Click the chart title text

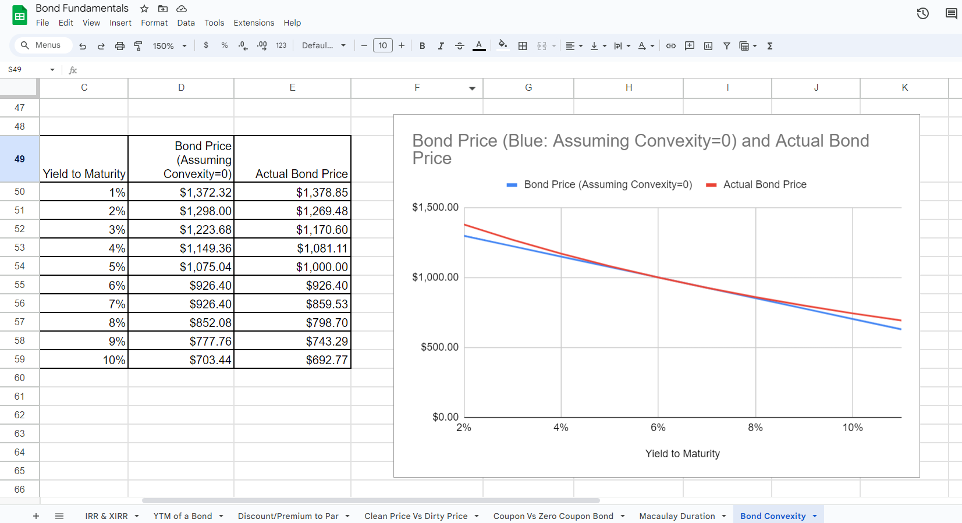point(640,150)
